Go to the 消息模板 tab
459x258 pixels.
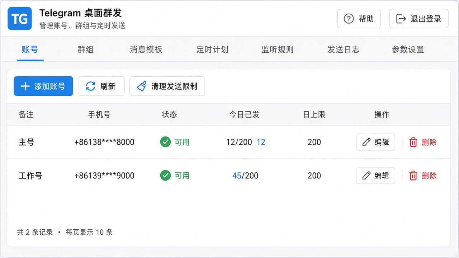[x=146, y=49]
